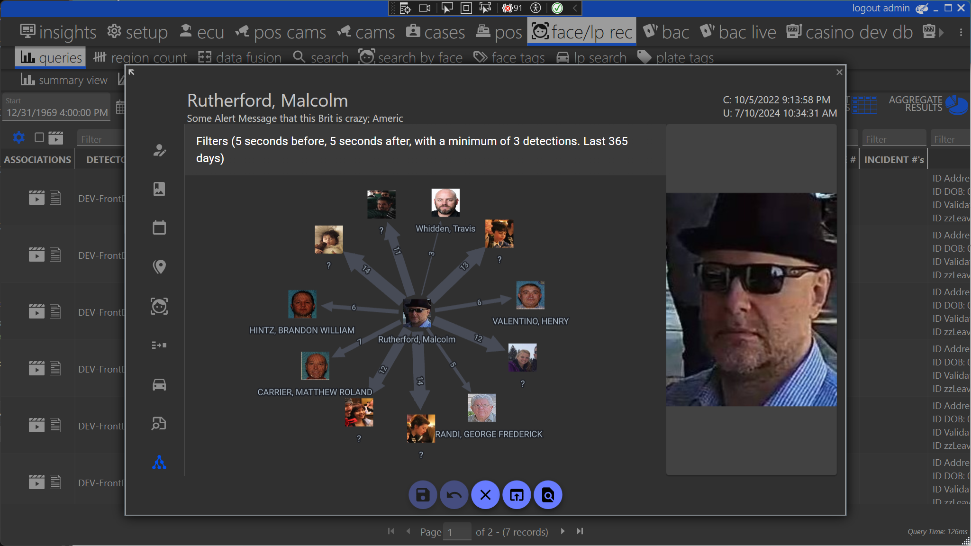Viewport: 971px width, 546px height.
Task: Click the blue settings gear icon
Action: tap(19, 137)
